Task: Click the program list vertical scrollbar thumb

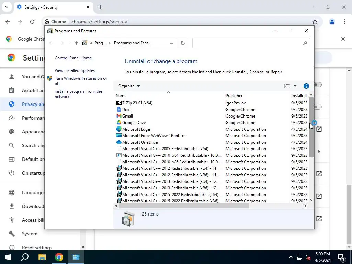Action: click(311, 127)
